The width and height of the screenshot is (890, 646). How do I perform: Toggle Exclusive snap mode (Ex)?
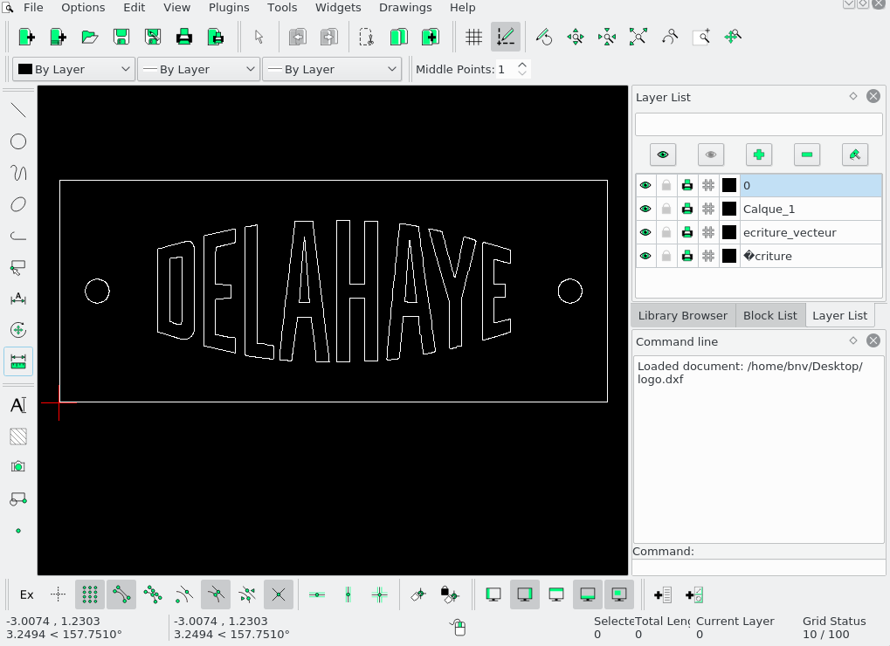coord(27,595)
